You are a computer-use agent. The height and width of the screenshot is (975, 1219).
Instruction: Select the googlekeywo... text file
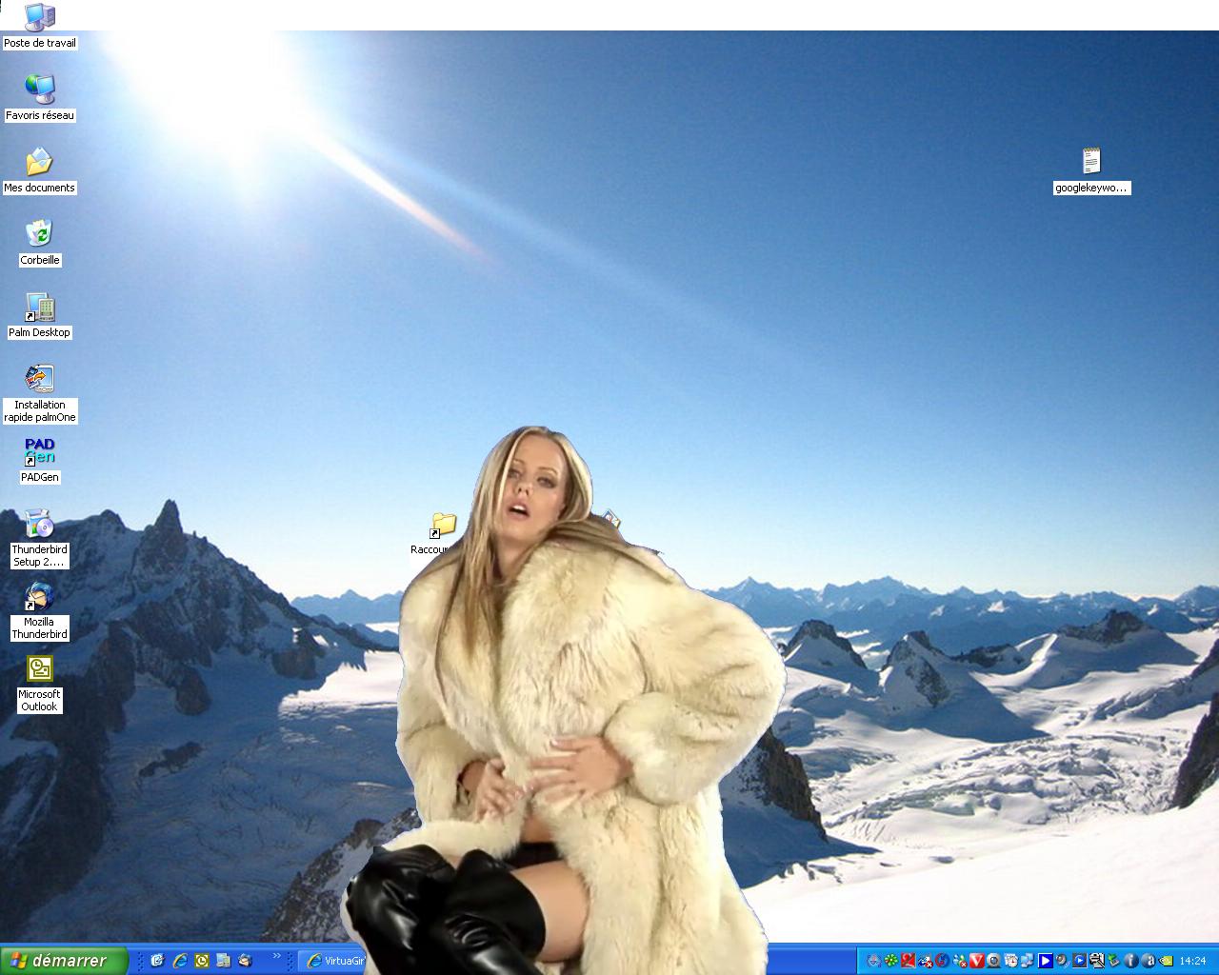tap(1091, 162)
